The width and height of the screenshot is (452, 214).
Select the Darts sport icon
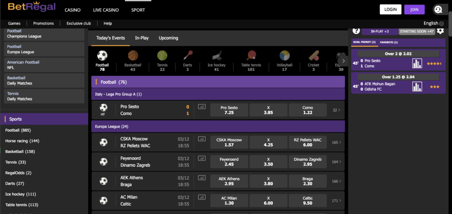coord(188,55)
